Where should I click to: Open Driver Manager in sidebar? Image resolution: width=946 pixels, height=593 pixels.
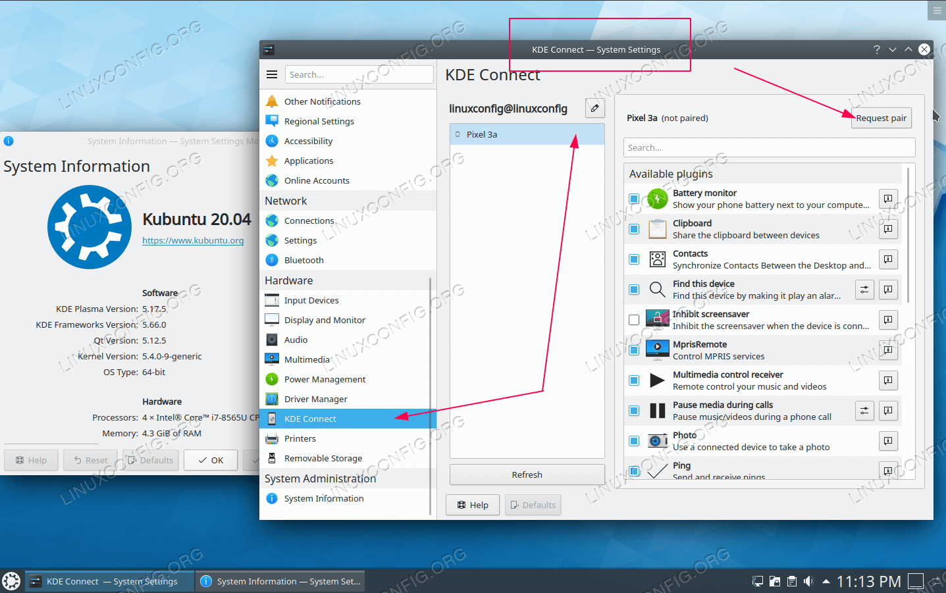click(344, 399)
